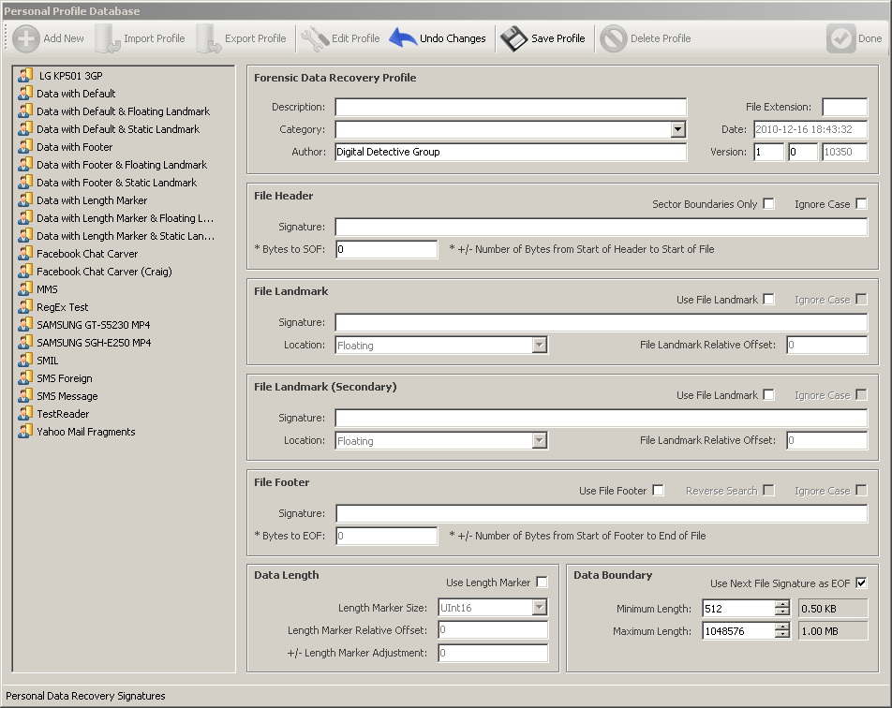Click the icon beside Yahoo Mail Fragments
Screen dimensions: 892x708
pos(25,431)
